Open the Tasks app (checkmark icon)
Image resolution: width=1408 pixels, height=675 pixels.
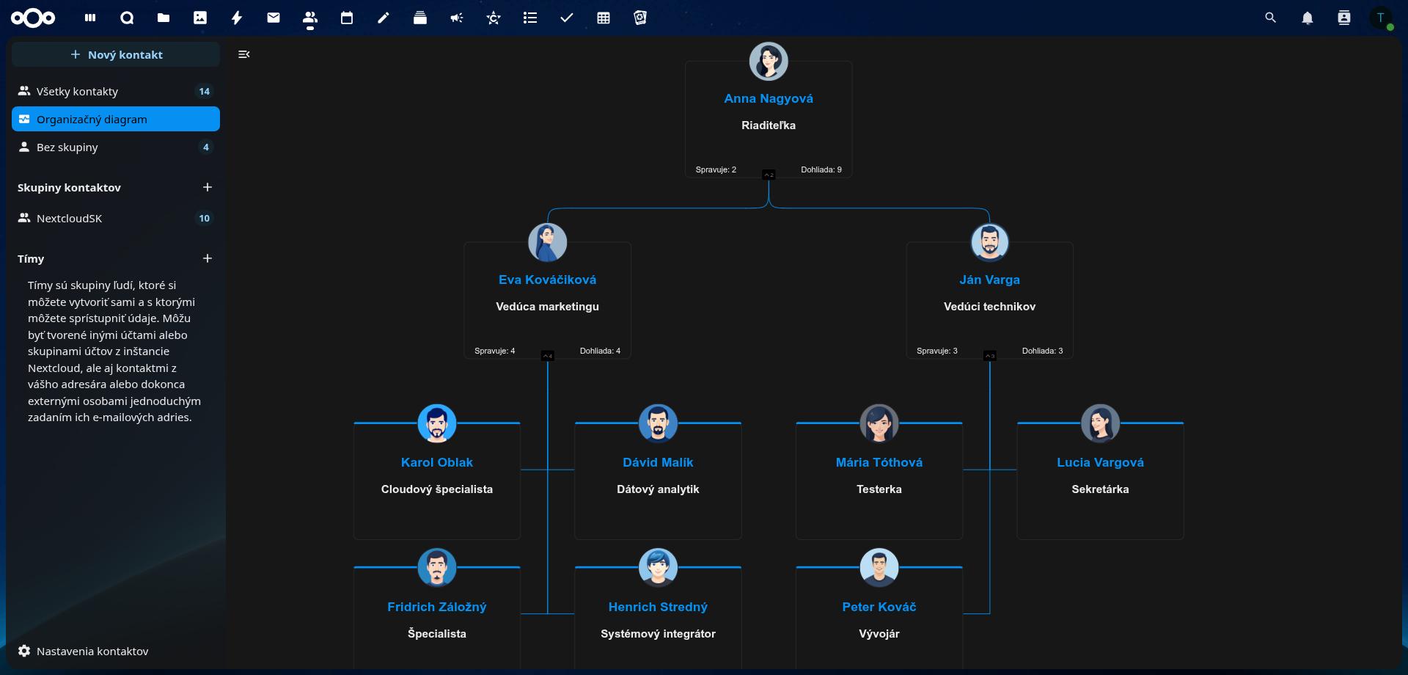click(566, 18)
